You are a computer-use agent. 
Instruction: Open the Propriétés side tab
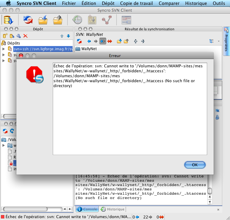coord(226,41)
